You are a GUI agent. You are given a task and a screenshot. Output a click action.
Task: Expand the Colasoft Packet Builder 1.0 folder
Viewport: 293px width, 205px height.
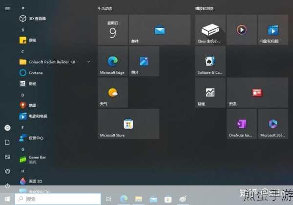54,62
